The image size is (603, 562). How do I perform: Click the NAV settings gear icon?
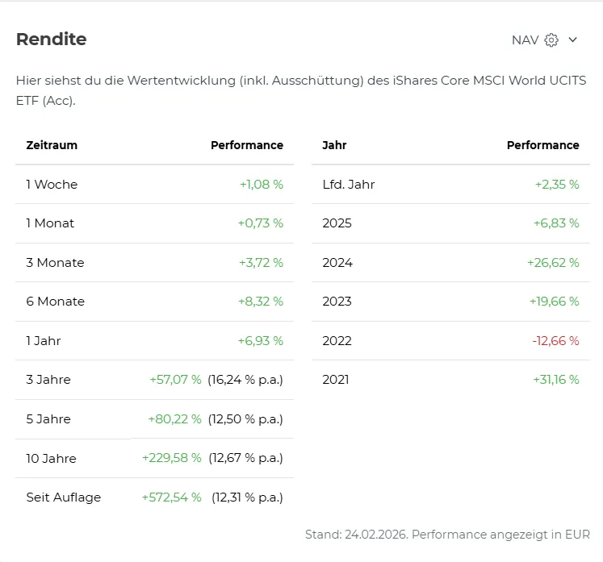pyautogui.click(x=551, y=40)
